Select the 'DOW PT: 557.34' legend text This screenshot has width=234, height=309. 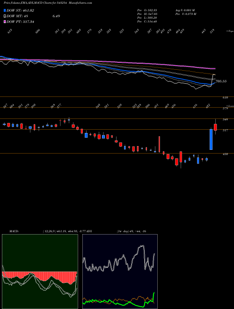(20, 22)
